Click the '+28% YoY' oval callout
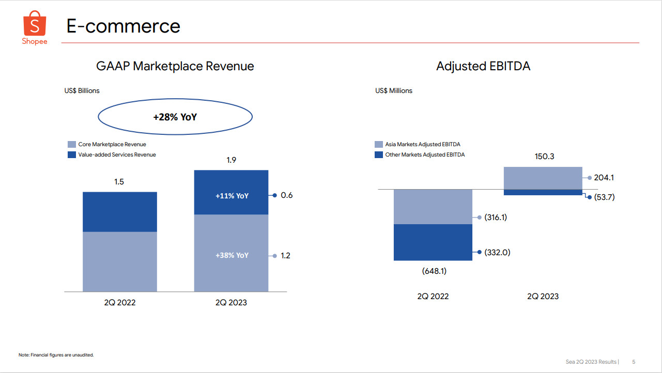662x373 pixels. point(175,117)
